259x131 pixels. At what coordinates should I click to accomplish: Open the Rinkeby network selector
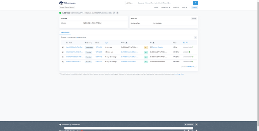[195, 8]
